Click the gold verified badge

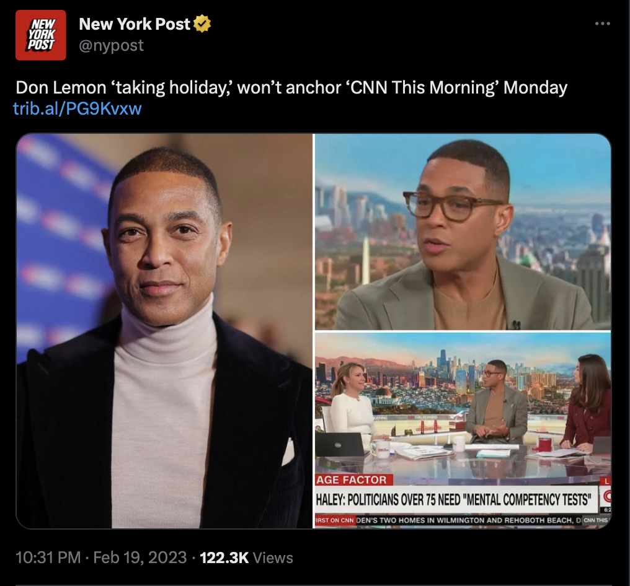202,24
